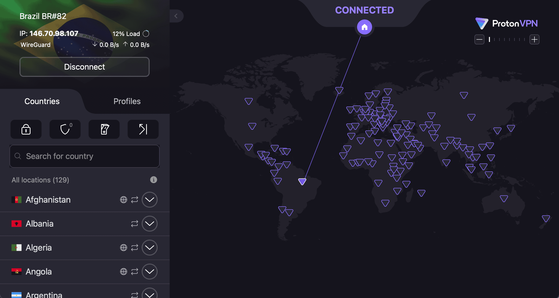Toggle the NetShield shield icon

[65, 129]
